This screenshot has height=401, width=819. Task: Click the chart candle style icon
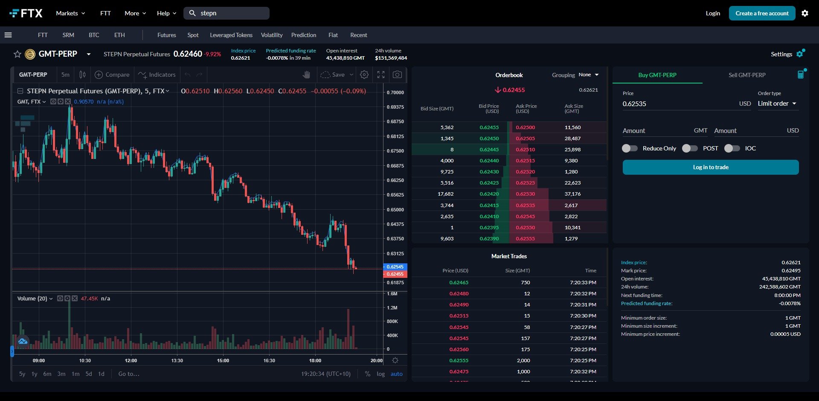(x=82, y=75)
